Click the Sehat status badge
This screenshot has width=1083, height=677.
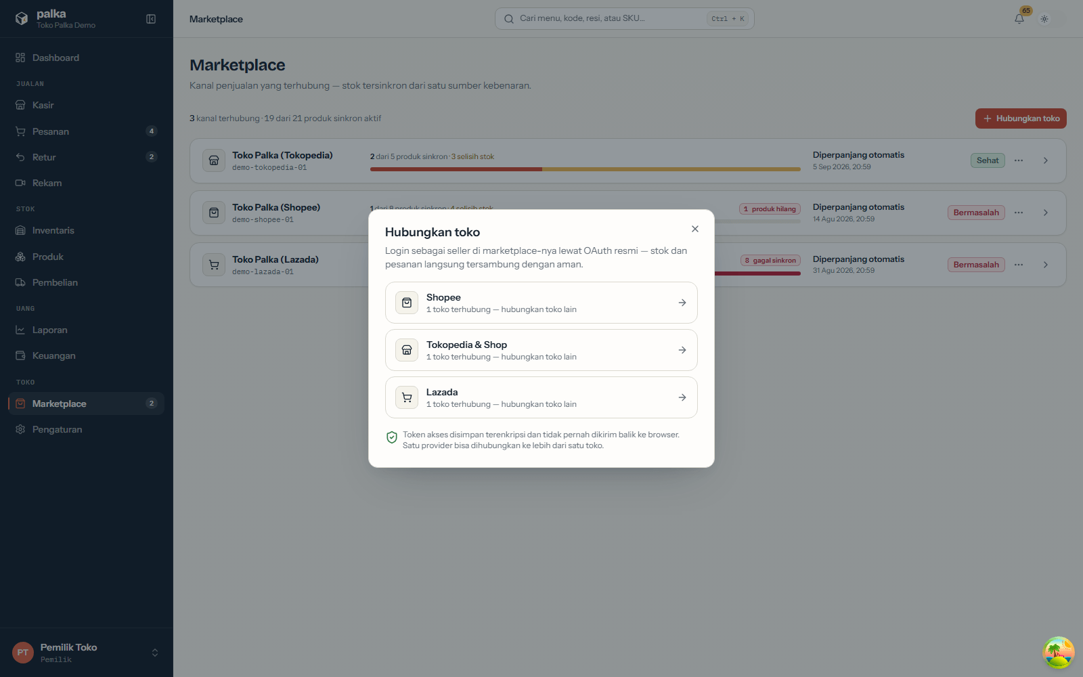(988, 160)
